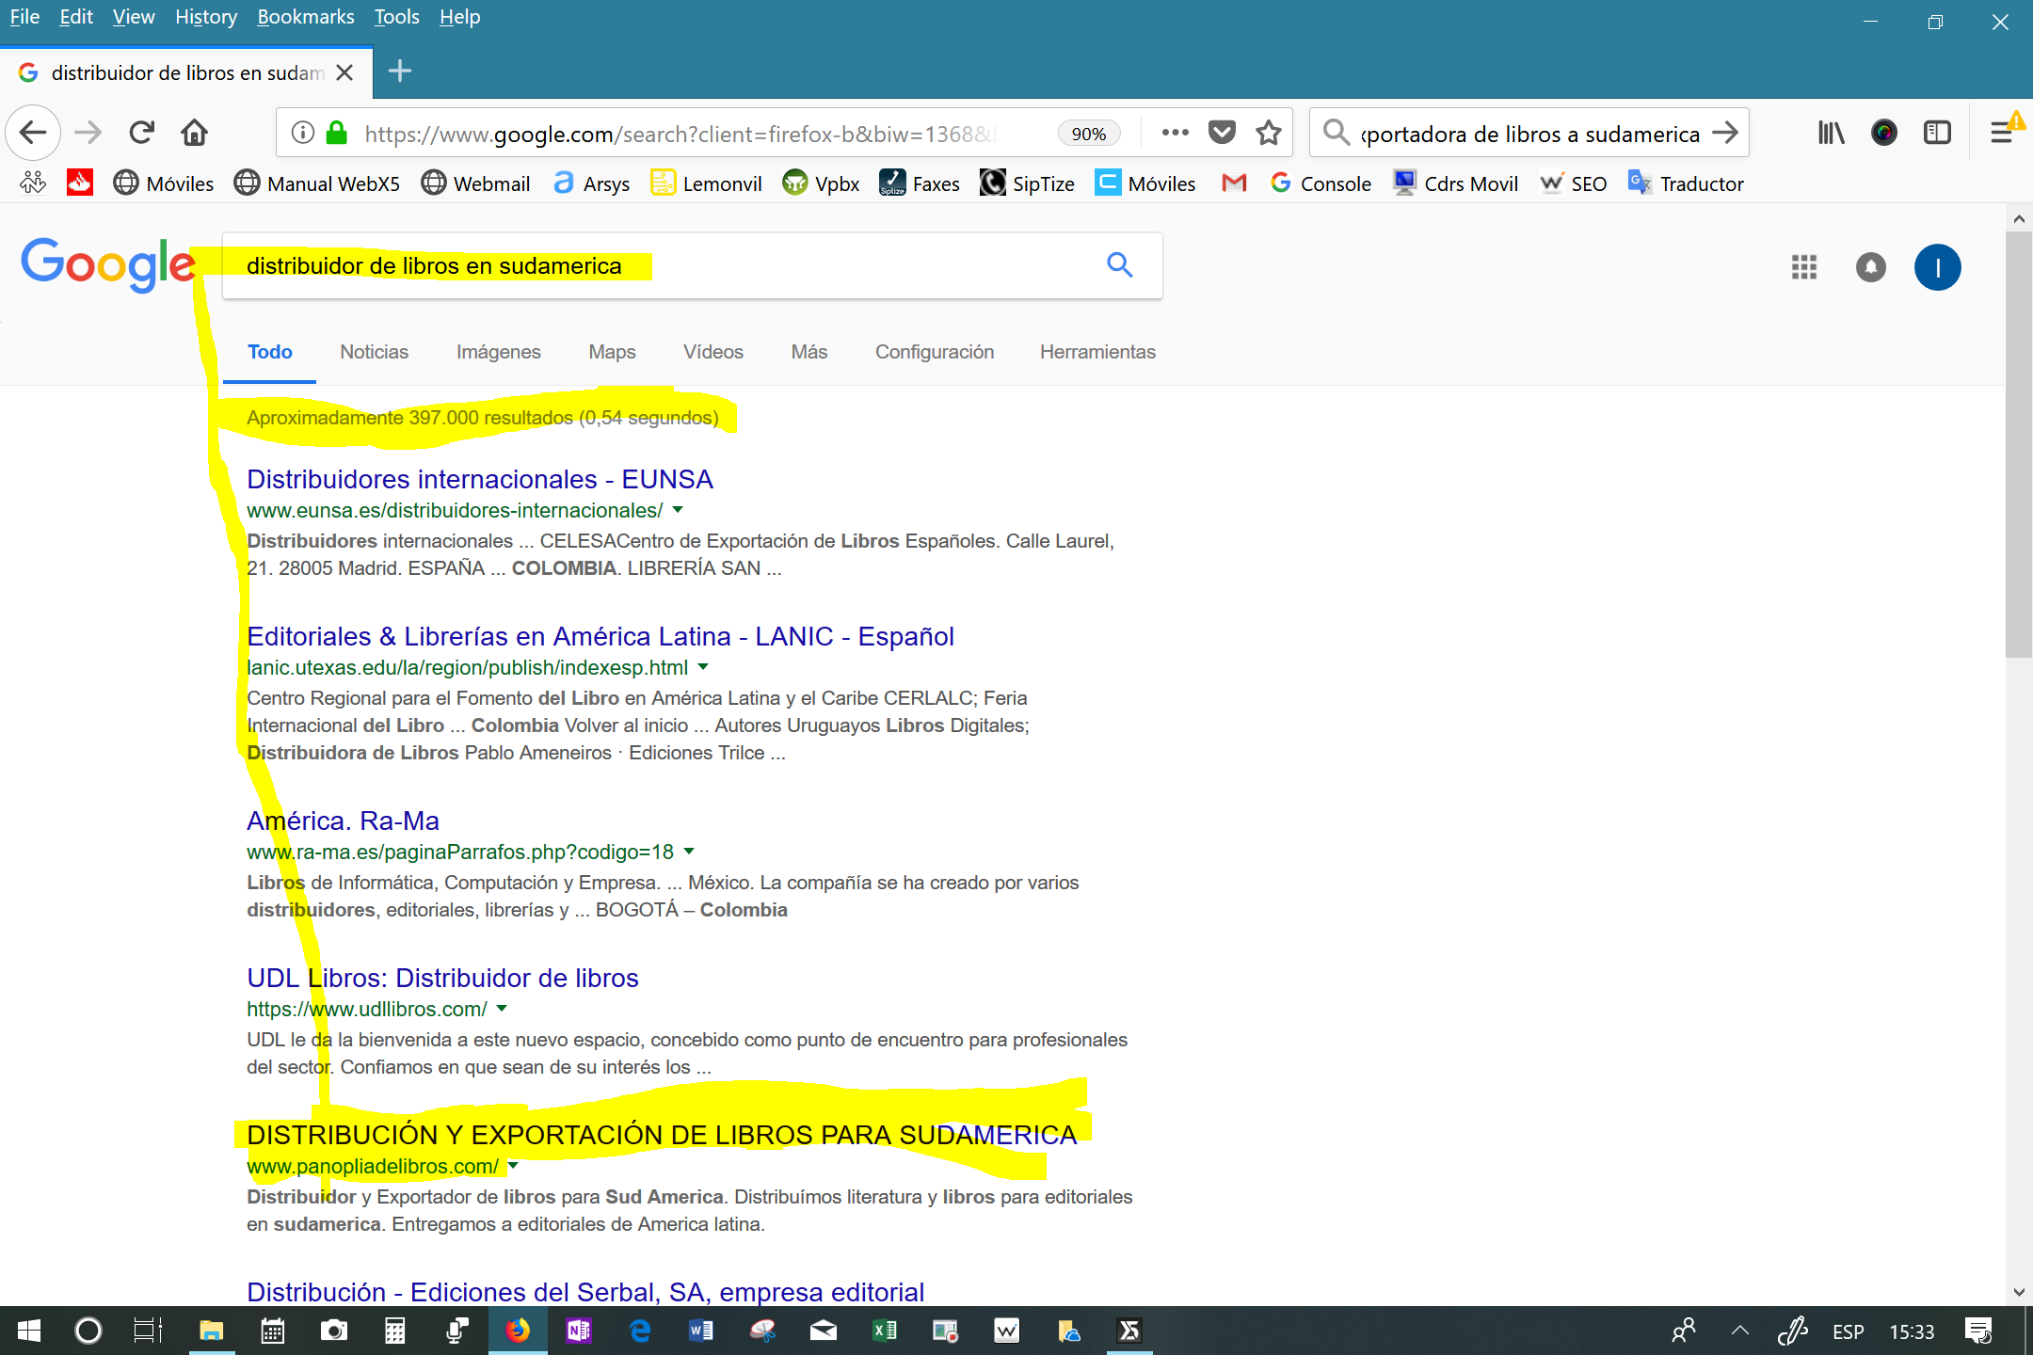Viewport: 2033px width, 1355px height.
Task: Open OneNote from the taskbar
Action: 578,1331
